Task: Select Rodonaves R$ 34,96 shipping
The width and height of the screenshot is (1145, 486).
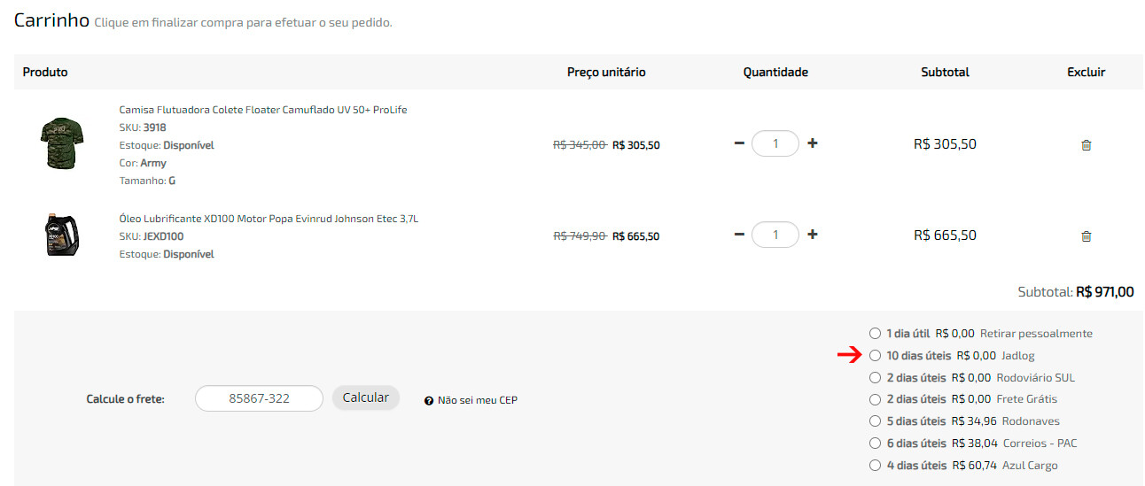Action: 876,421
